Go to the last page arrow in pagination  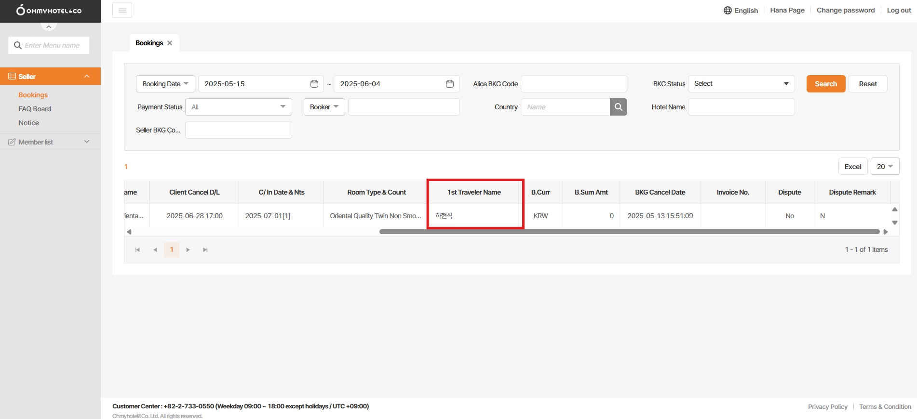click(x=205, y=250)
